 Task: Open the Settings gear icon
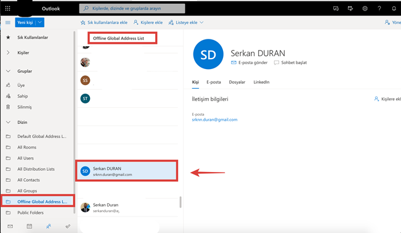(365, 9)
